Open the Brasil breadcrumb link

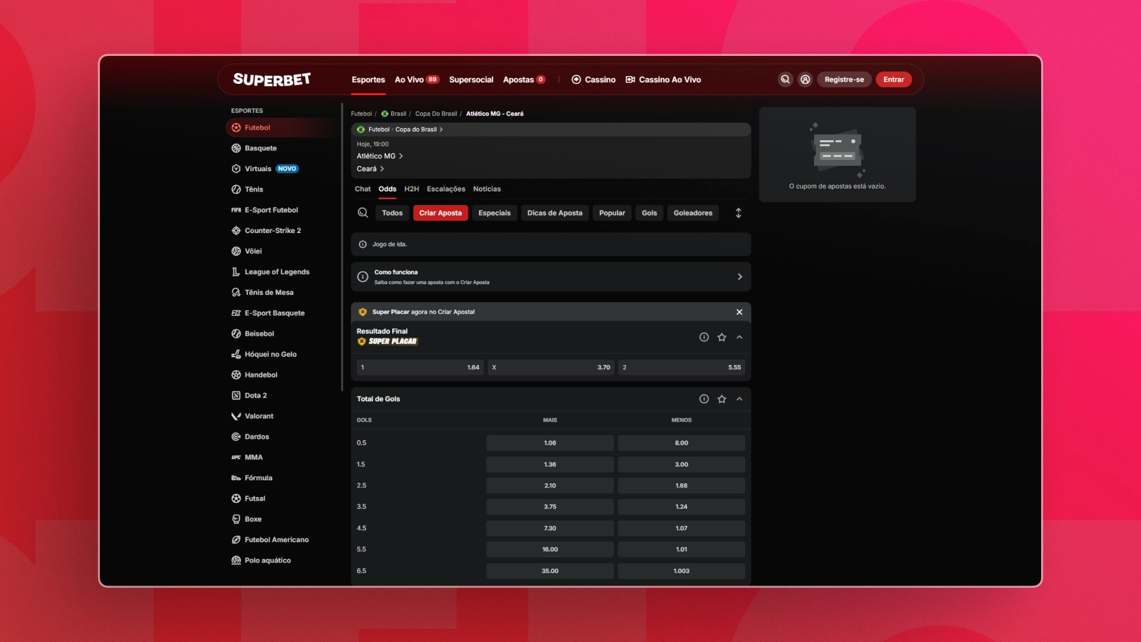(394, 114)
